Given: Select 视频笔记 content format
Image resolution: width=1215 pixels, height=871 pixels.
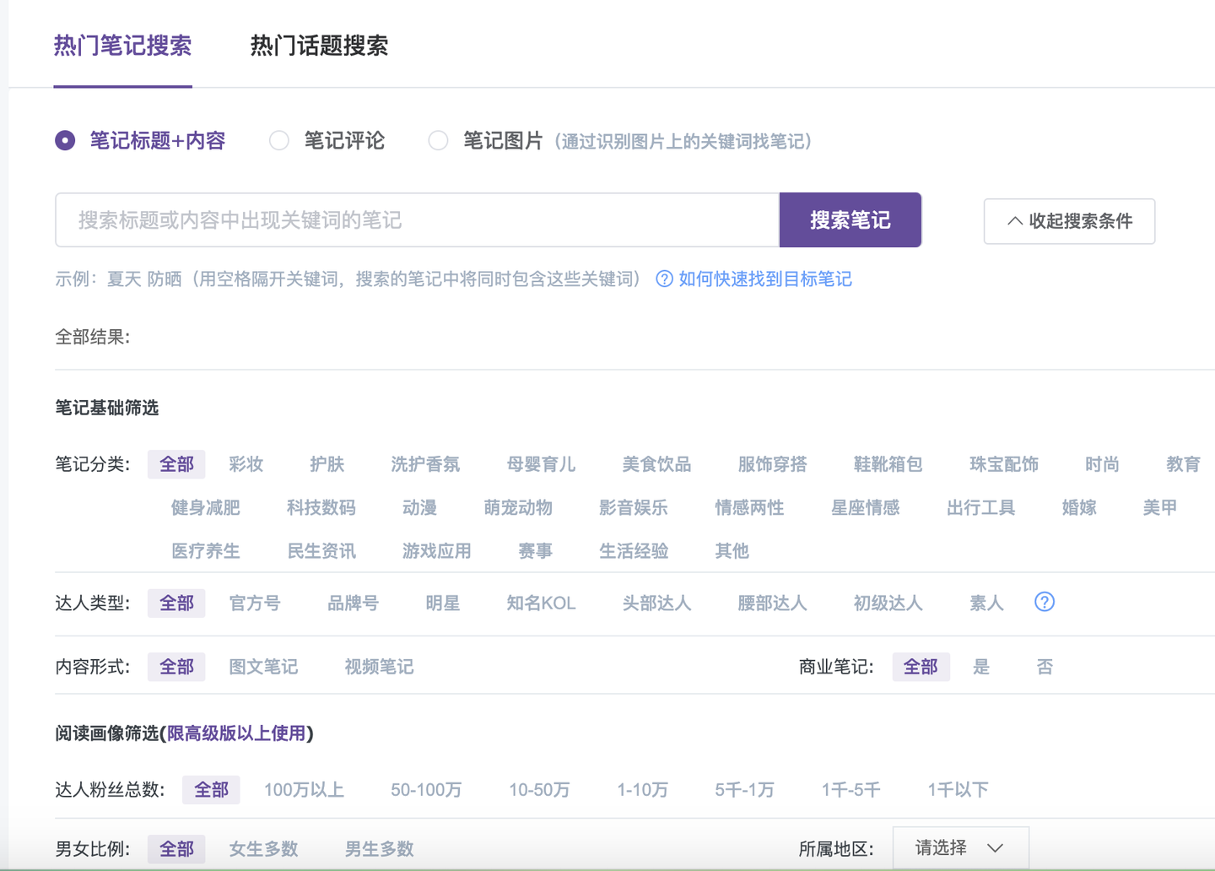Looking at the screenshot, I should click(378, 666).
